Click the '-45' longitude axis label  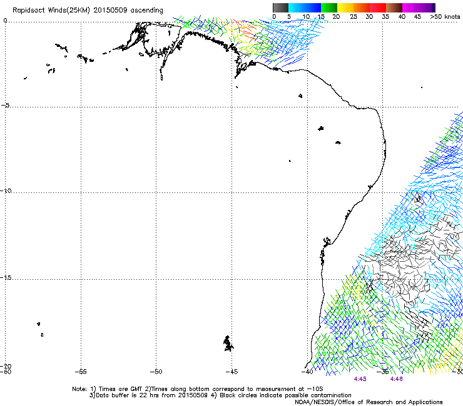pyautogui.click(x=232, y=372)
